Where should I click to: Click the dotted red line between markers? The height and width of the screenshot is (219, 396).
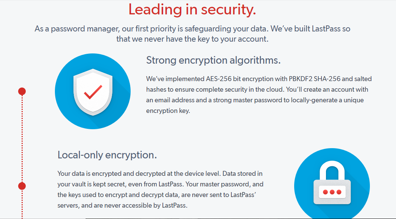[x=22, y=139]
